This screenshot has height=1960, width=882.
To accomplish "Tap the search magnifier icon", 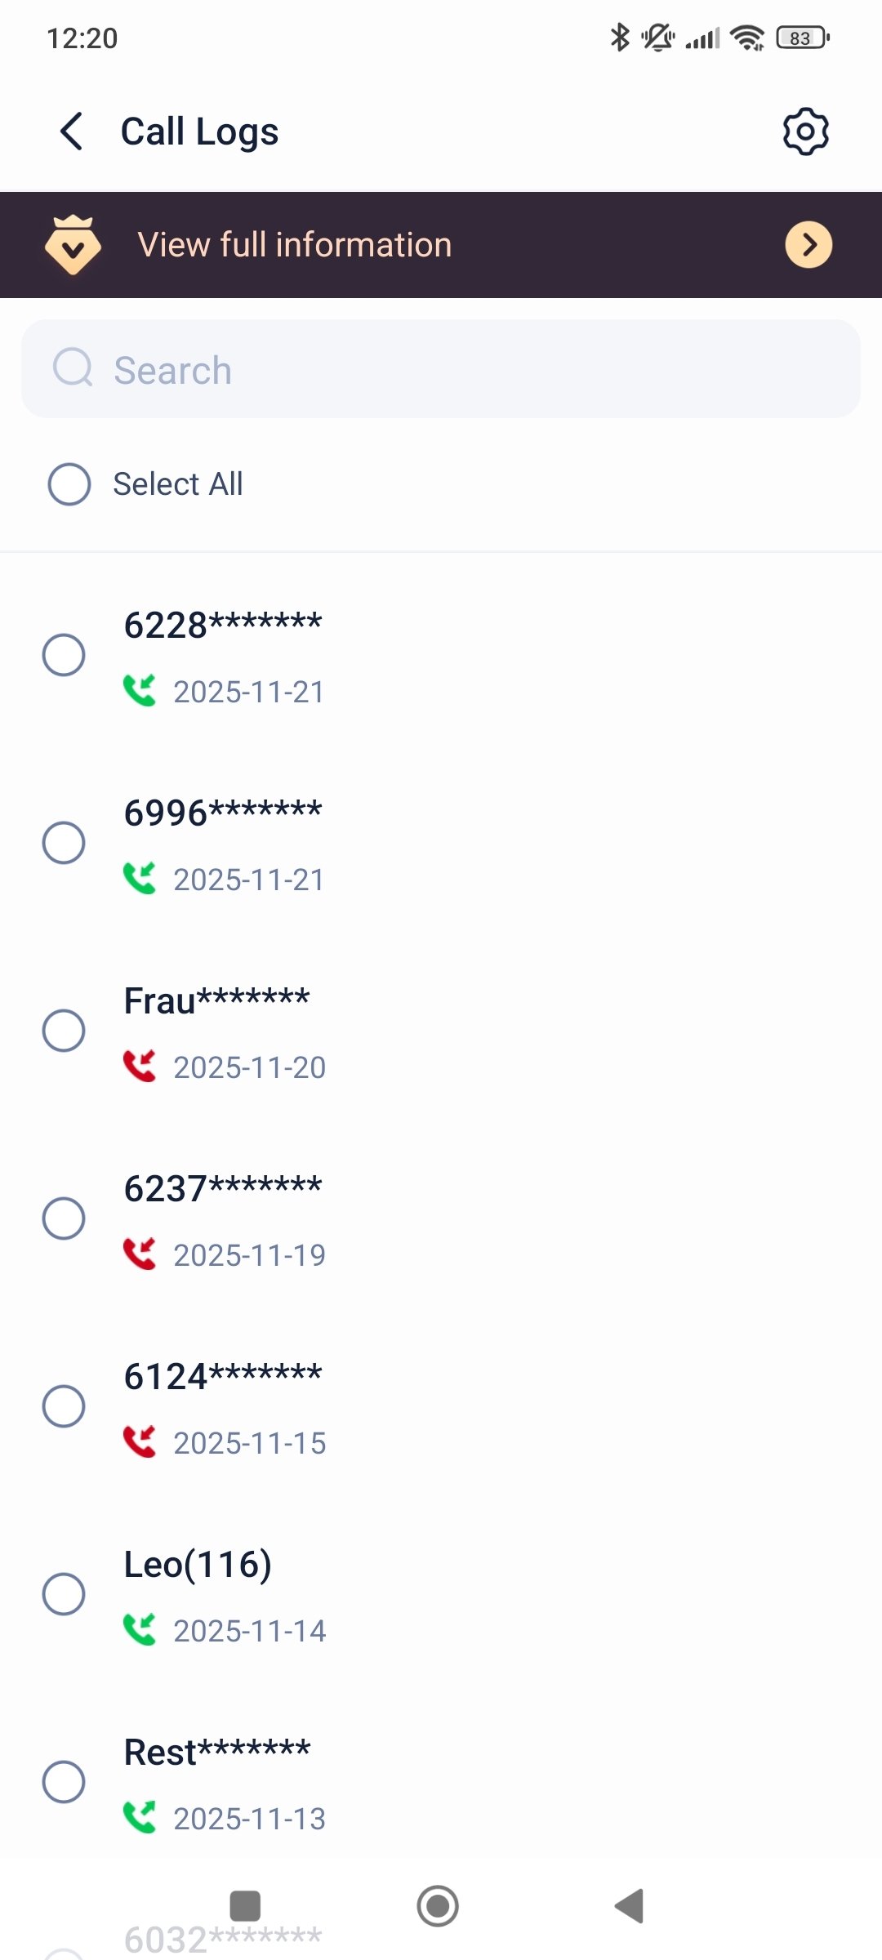I will tap(73, 368).
